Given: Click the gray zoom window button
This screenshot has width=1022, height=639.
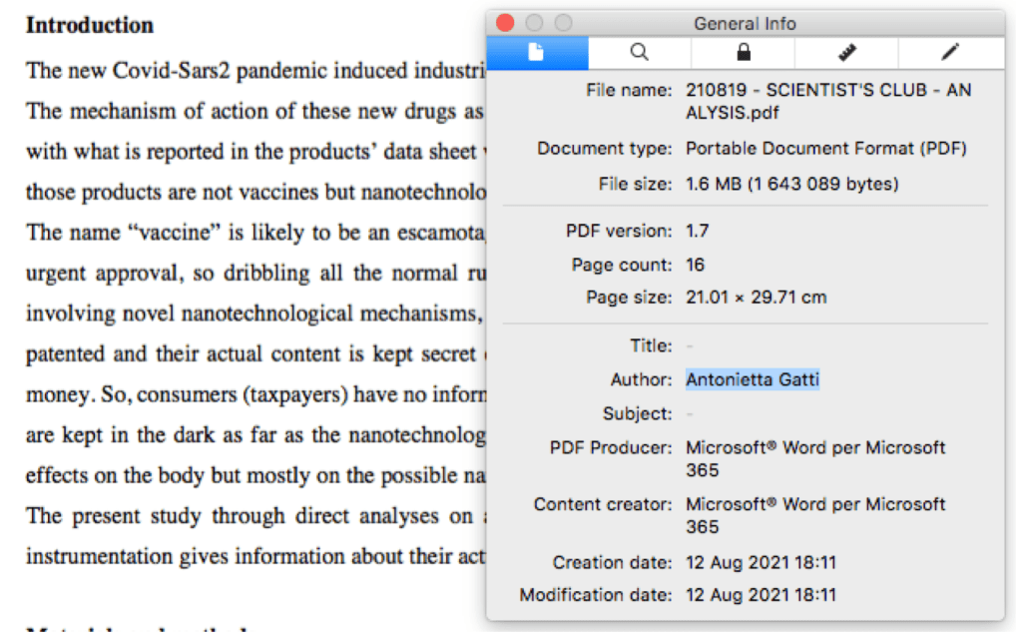Looking at the screenshot, I should tap(564, 23).
